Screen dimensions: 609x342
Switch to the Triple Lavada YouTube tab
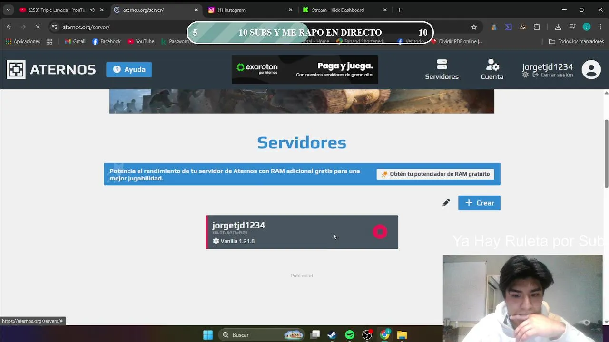pos(57,10)
